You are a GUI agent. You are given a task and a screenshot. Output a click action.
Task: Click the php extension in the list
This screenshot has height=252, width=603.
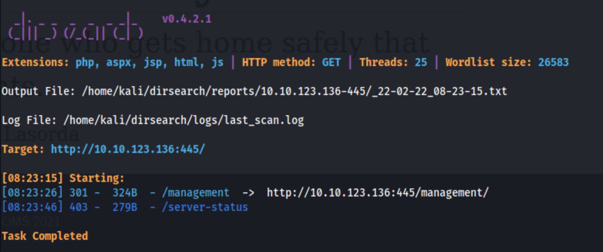tap(84, 62)
